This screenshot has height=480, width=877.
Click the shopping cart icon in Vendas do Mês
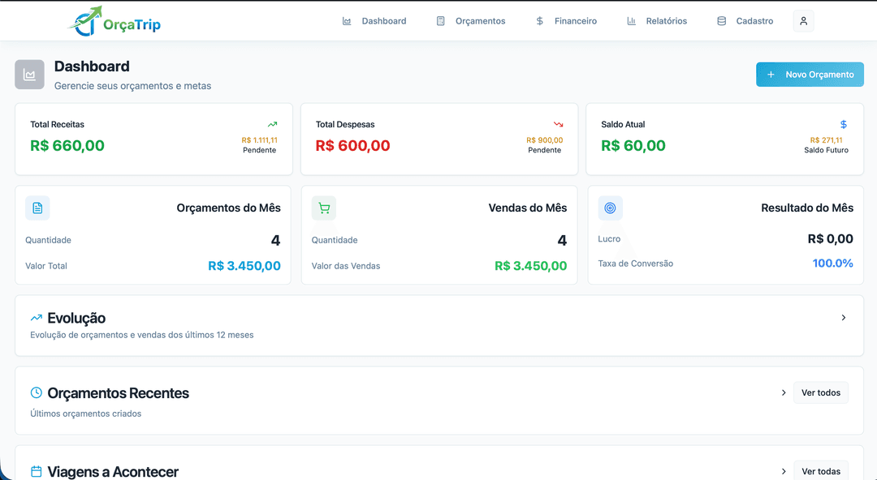[324, 208]
